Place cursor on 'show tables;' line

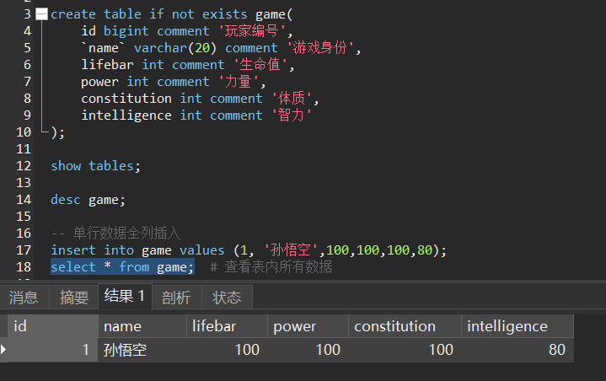[x=95, y=166]
